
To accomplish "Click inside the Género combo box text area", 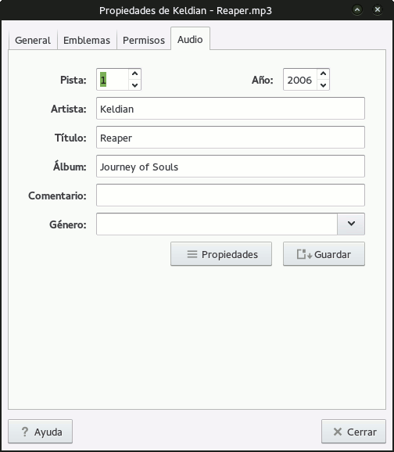I will [217, 224].
